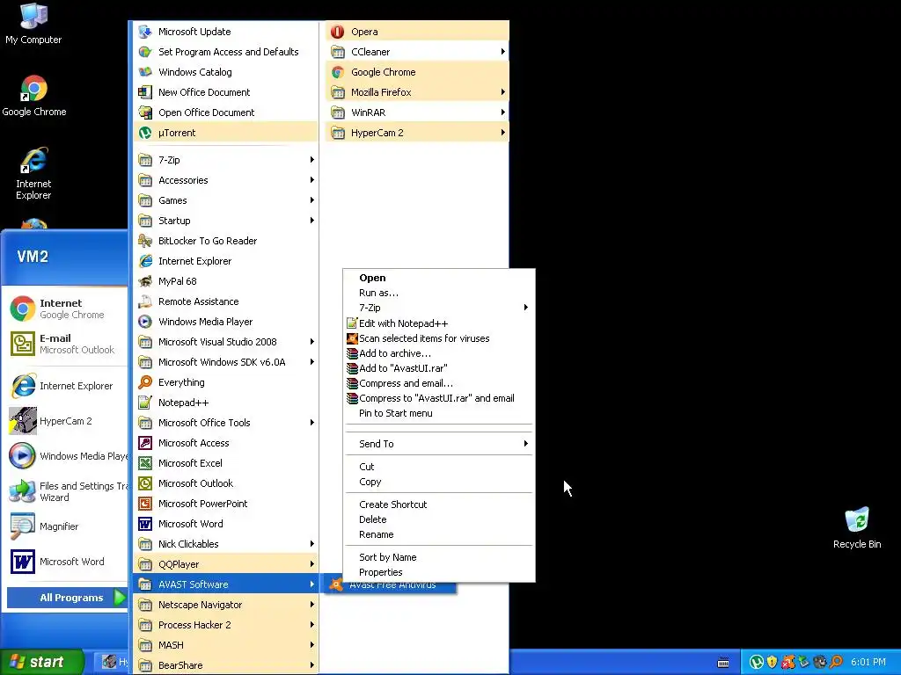Choose Edit with Notepad++
The image size is (901, 675).
point(438,323)
